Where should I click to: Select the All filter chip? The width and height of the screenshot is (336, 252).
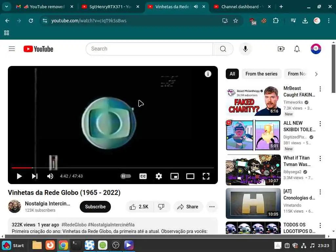point(232,74)
